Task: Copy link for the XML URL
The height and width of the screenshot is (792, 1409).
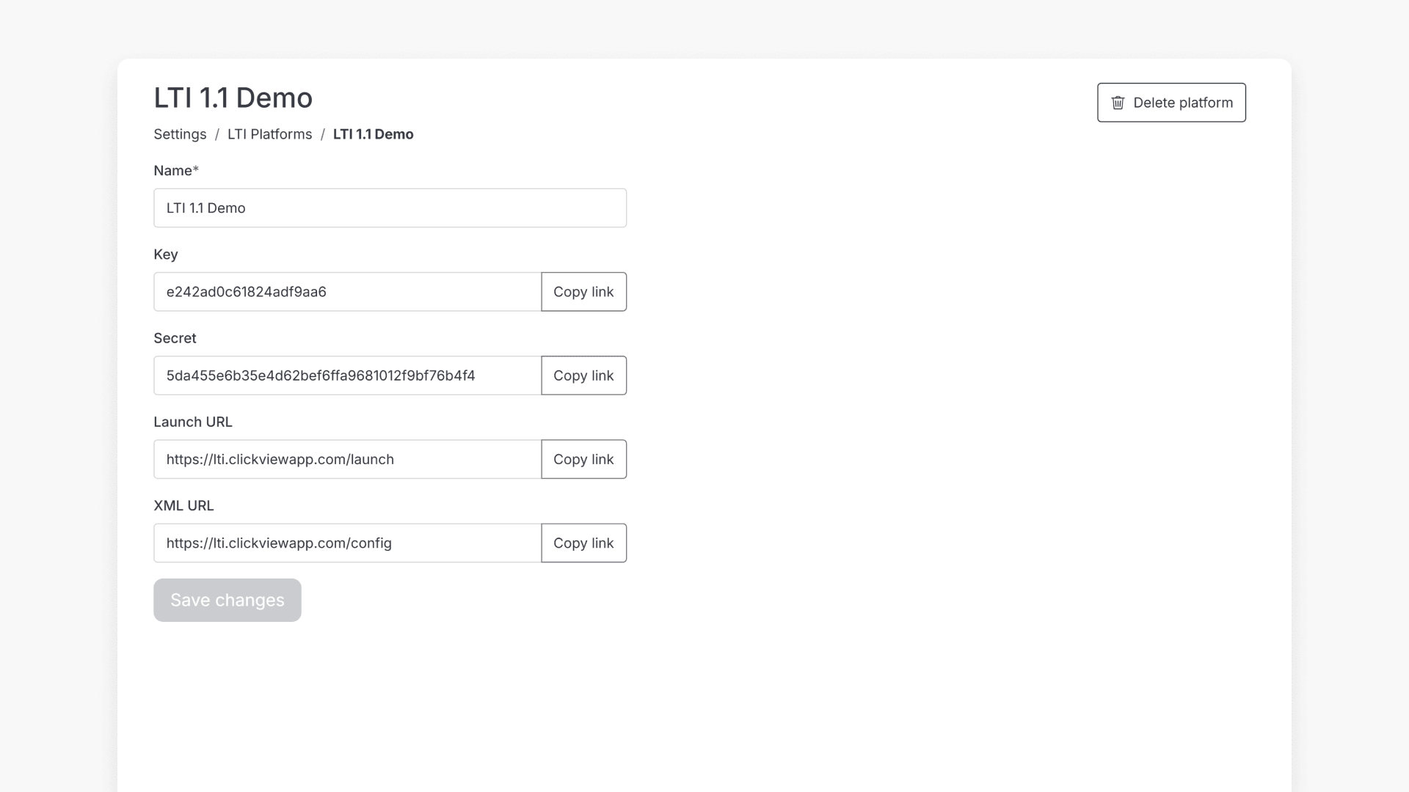Action: (583, 543)
